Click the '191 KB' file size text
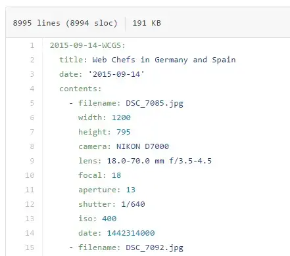This screenshot has height=256, width=290. pyautogui.click(x=147, y=23)
